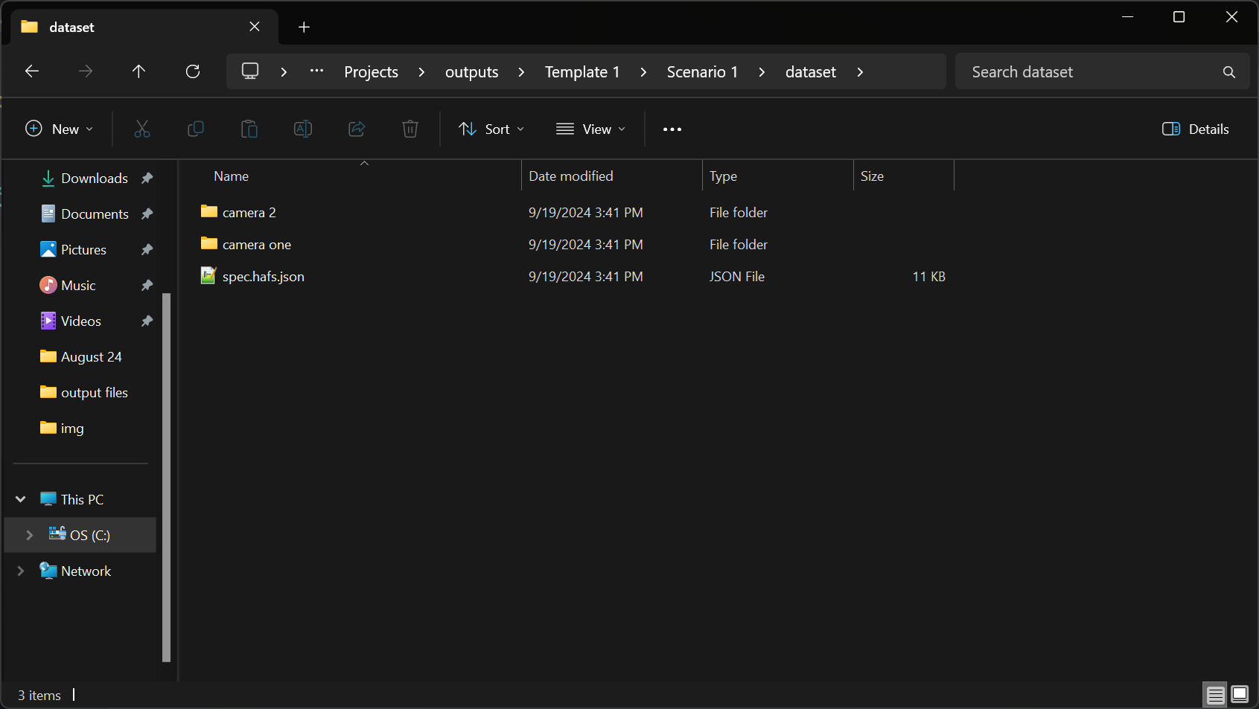1259x709 pixels.
Task: Navigate to Template 1 breadcrumb
Action: click(582, 71)
